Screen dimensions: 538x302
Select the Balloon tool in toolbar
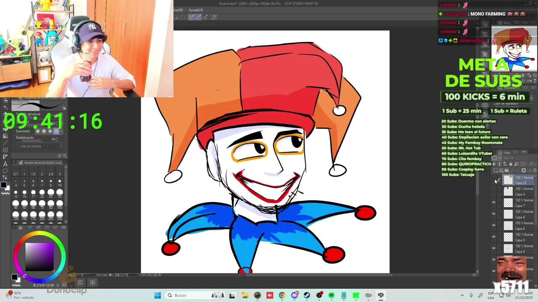point(5,171)
